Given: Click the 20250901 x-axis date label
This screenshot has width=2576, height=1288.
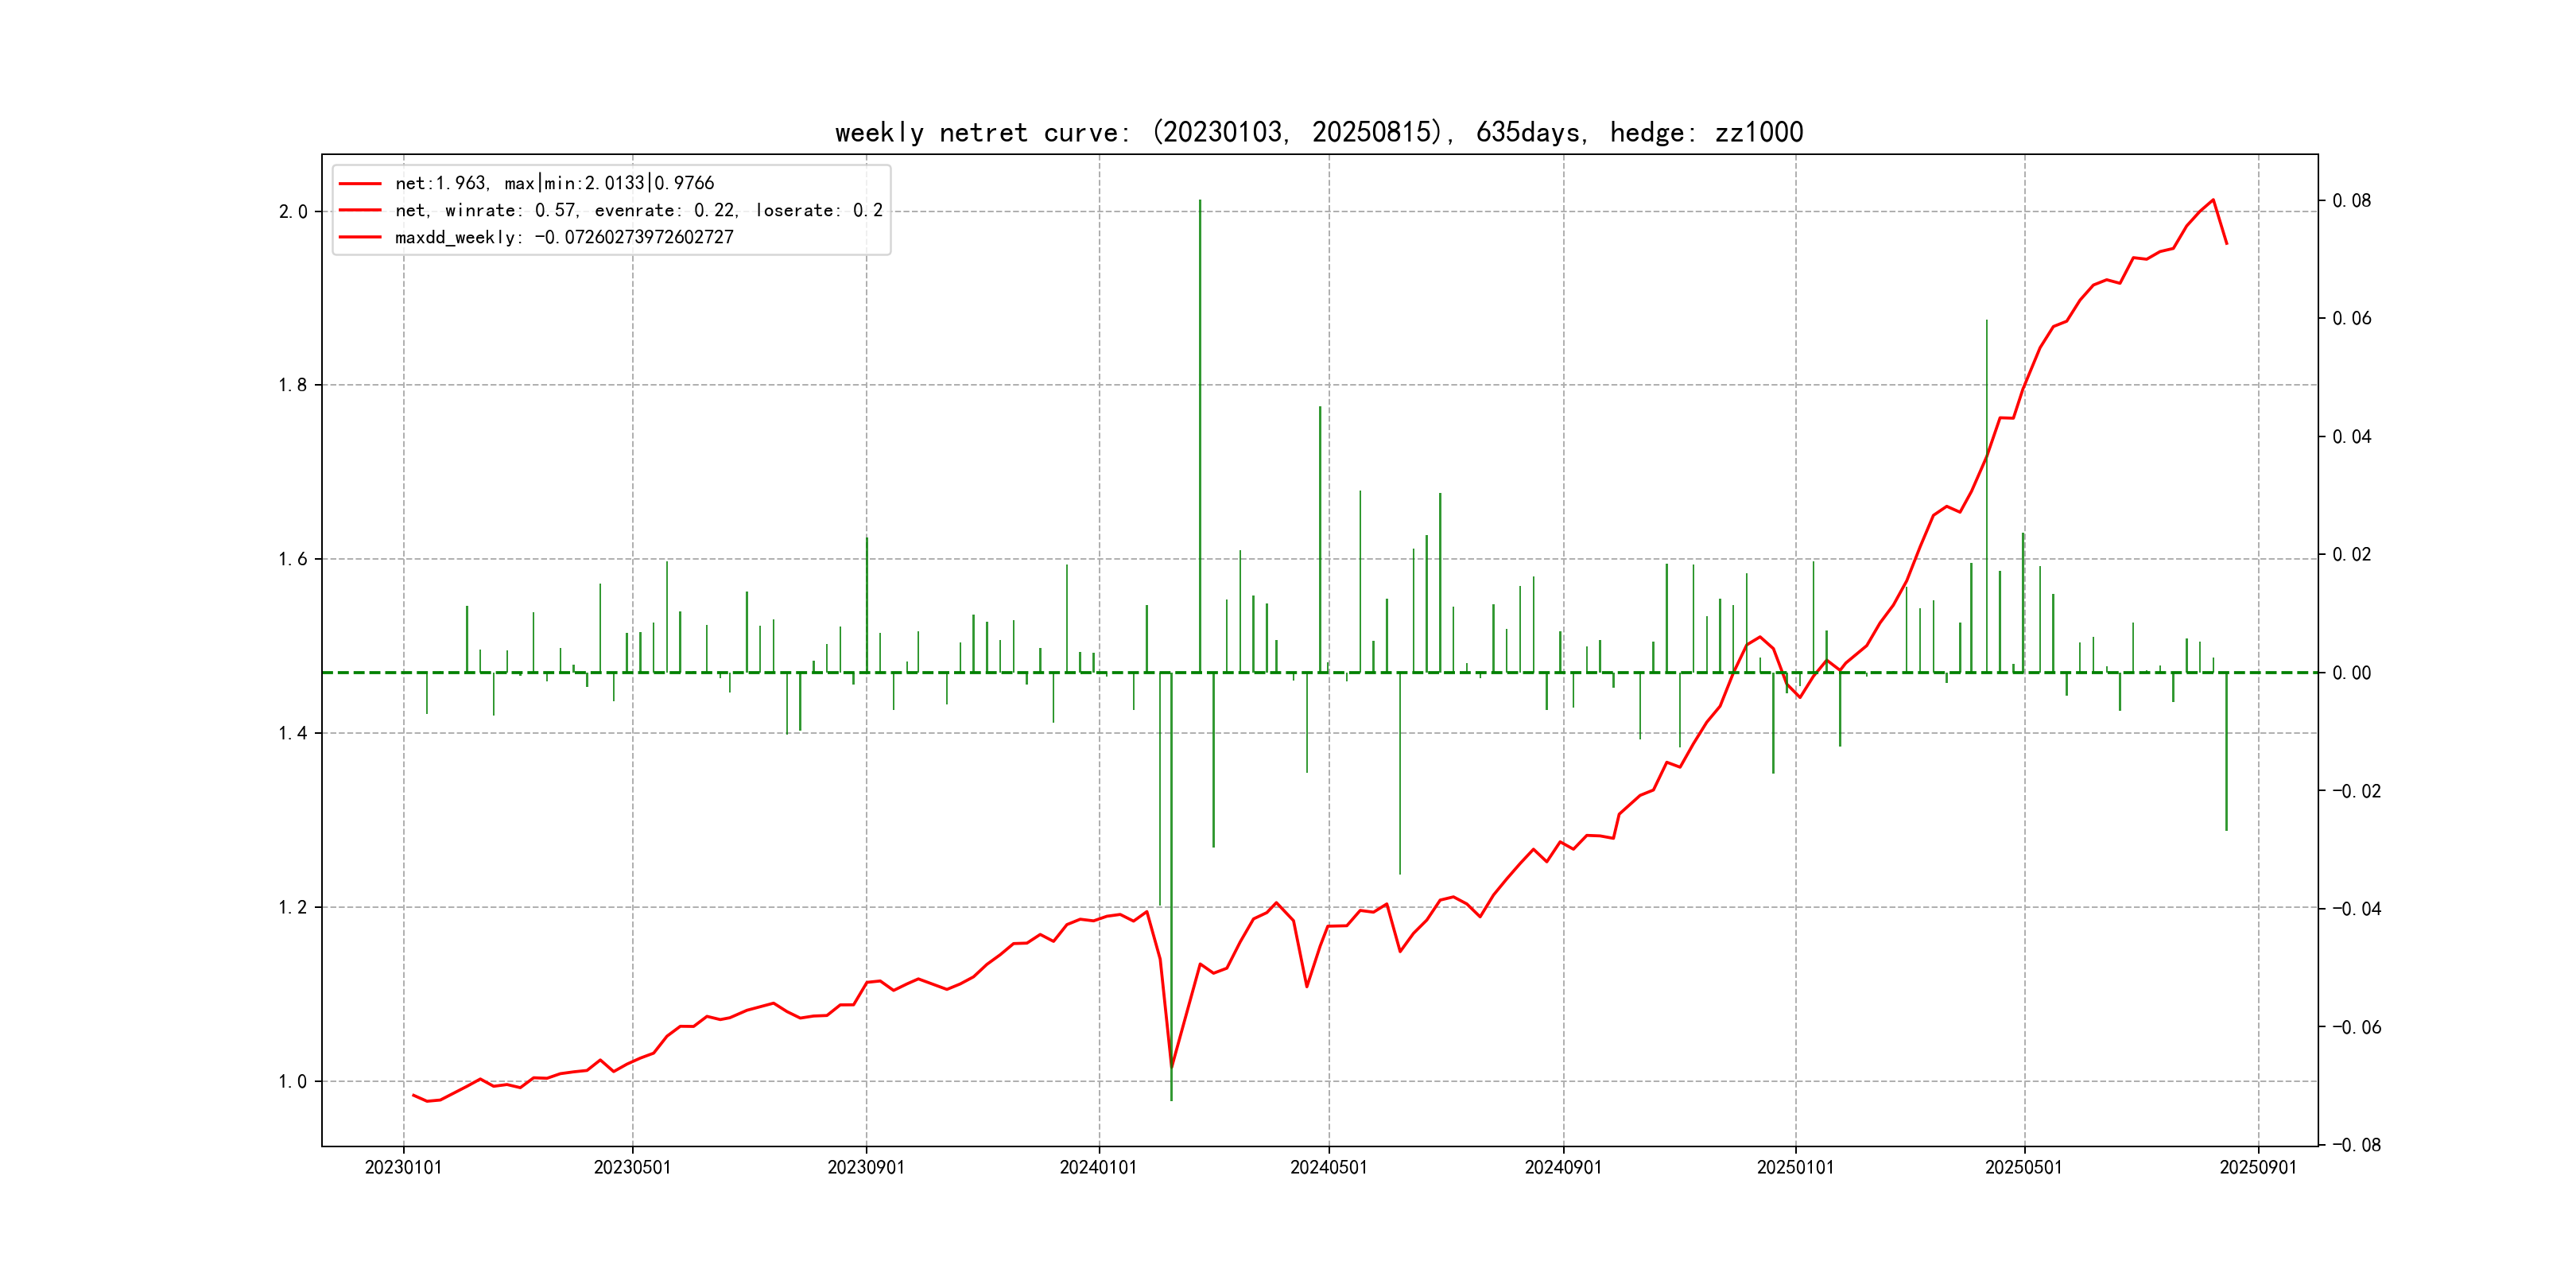Looking at the screenshot, I should coord(2258,1167).
